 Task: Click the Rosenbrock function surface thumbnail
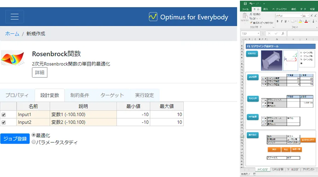point(13,58)
